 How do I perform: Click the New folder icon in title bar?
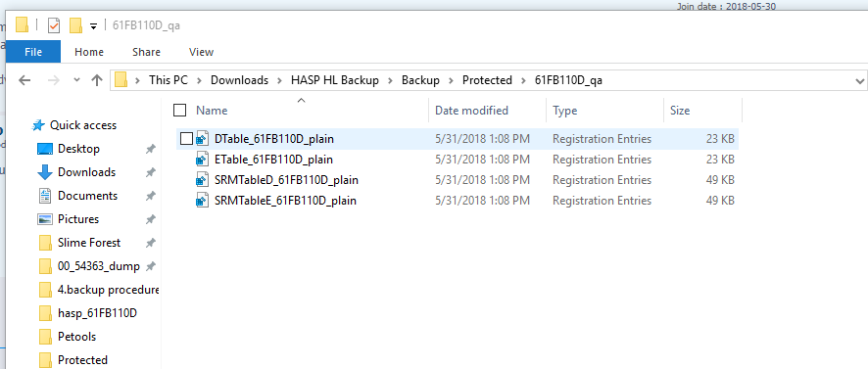click(x=75, y=25)
